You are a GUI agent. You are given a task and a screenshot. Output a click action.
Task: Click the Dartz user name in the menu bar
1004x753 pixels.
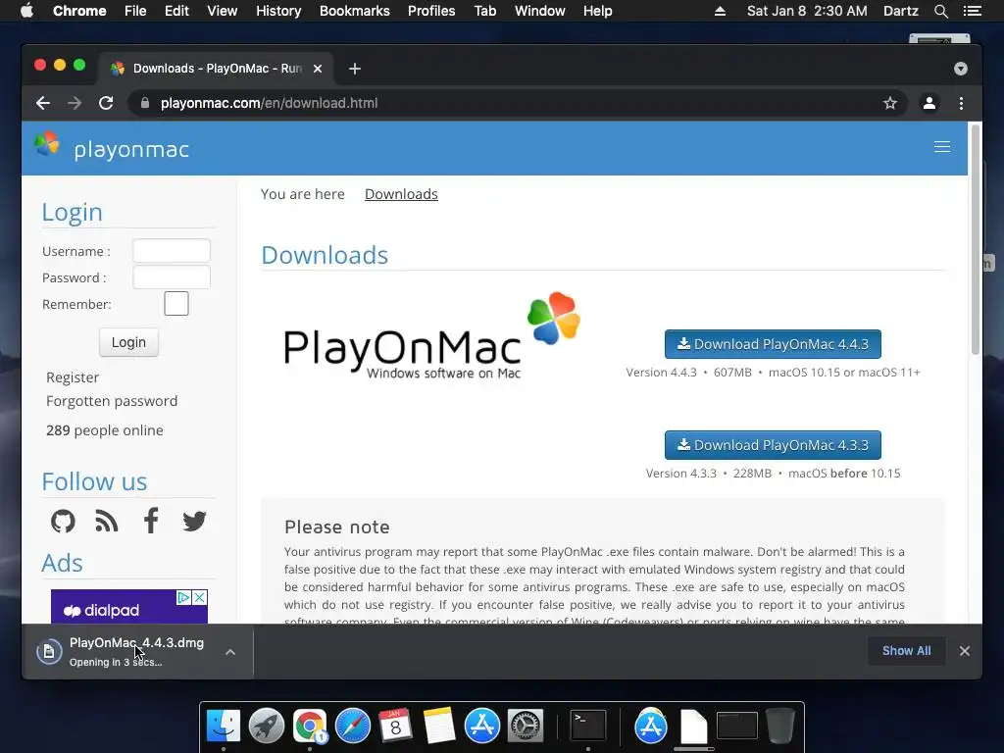point(900,11)
